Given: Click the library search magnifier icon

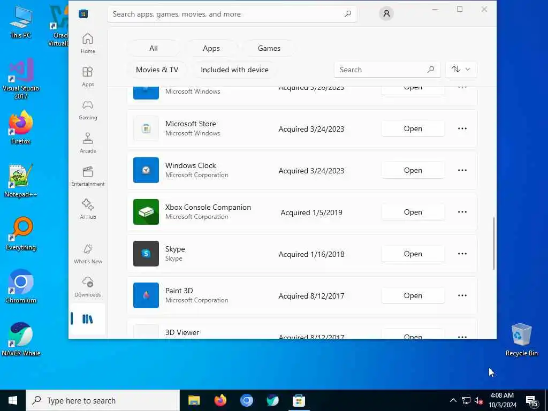Looking at the screenshot, I should [431, 70].
